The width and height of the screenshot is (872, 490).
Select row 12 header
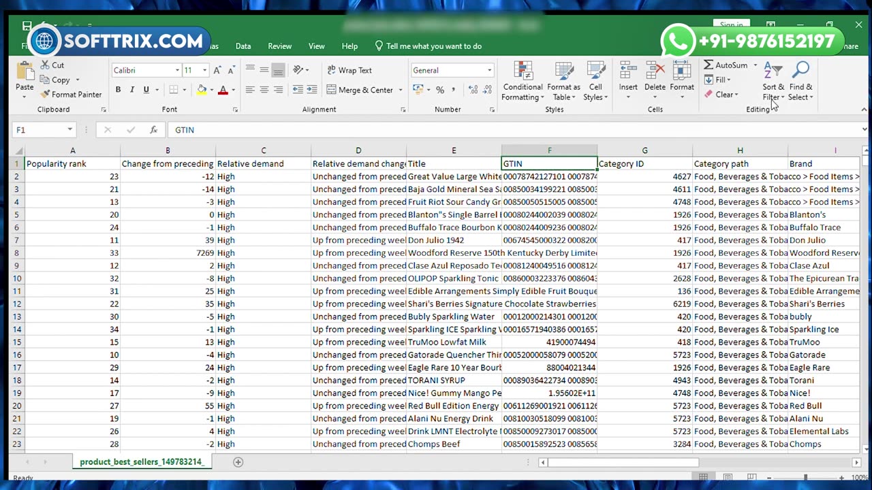16,304
